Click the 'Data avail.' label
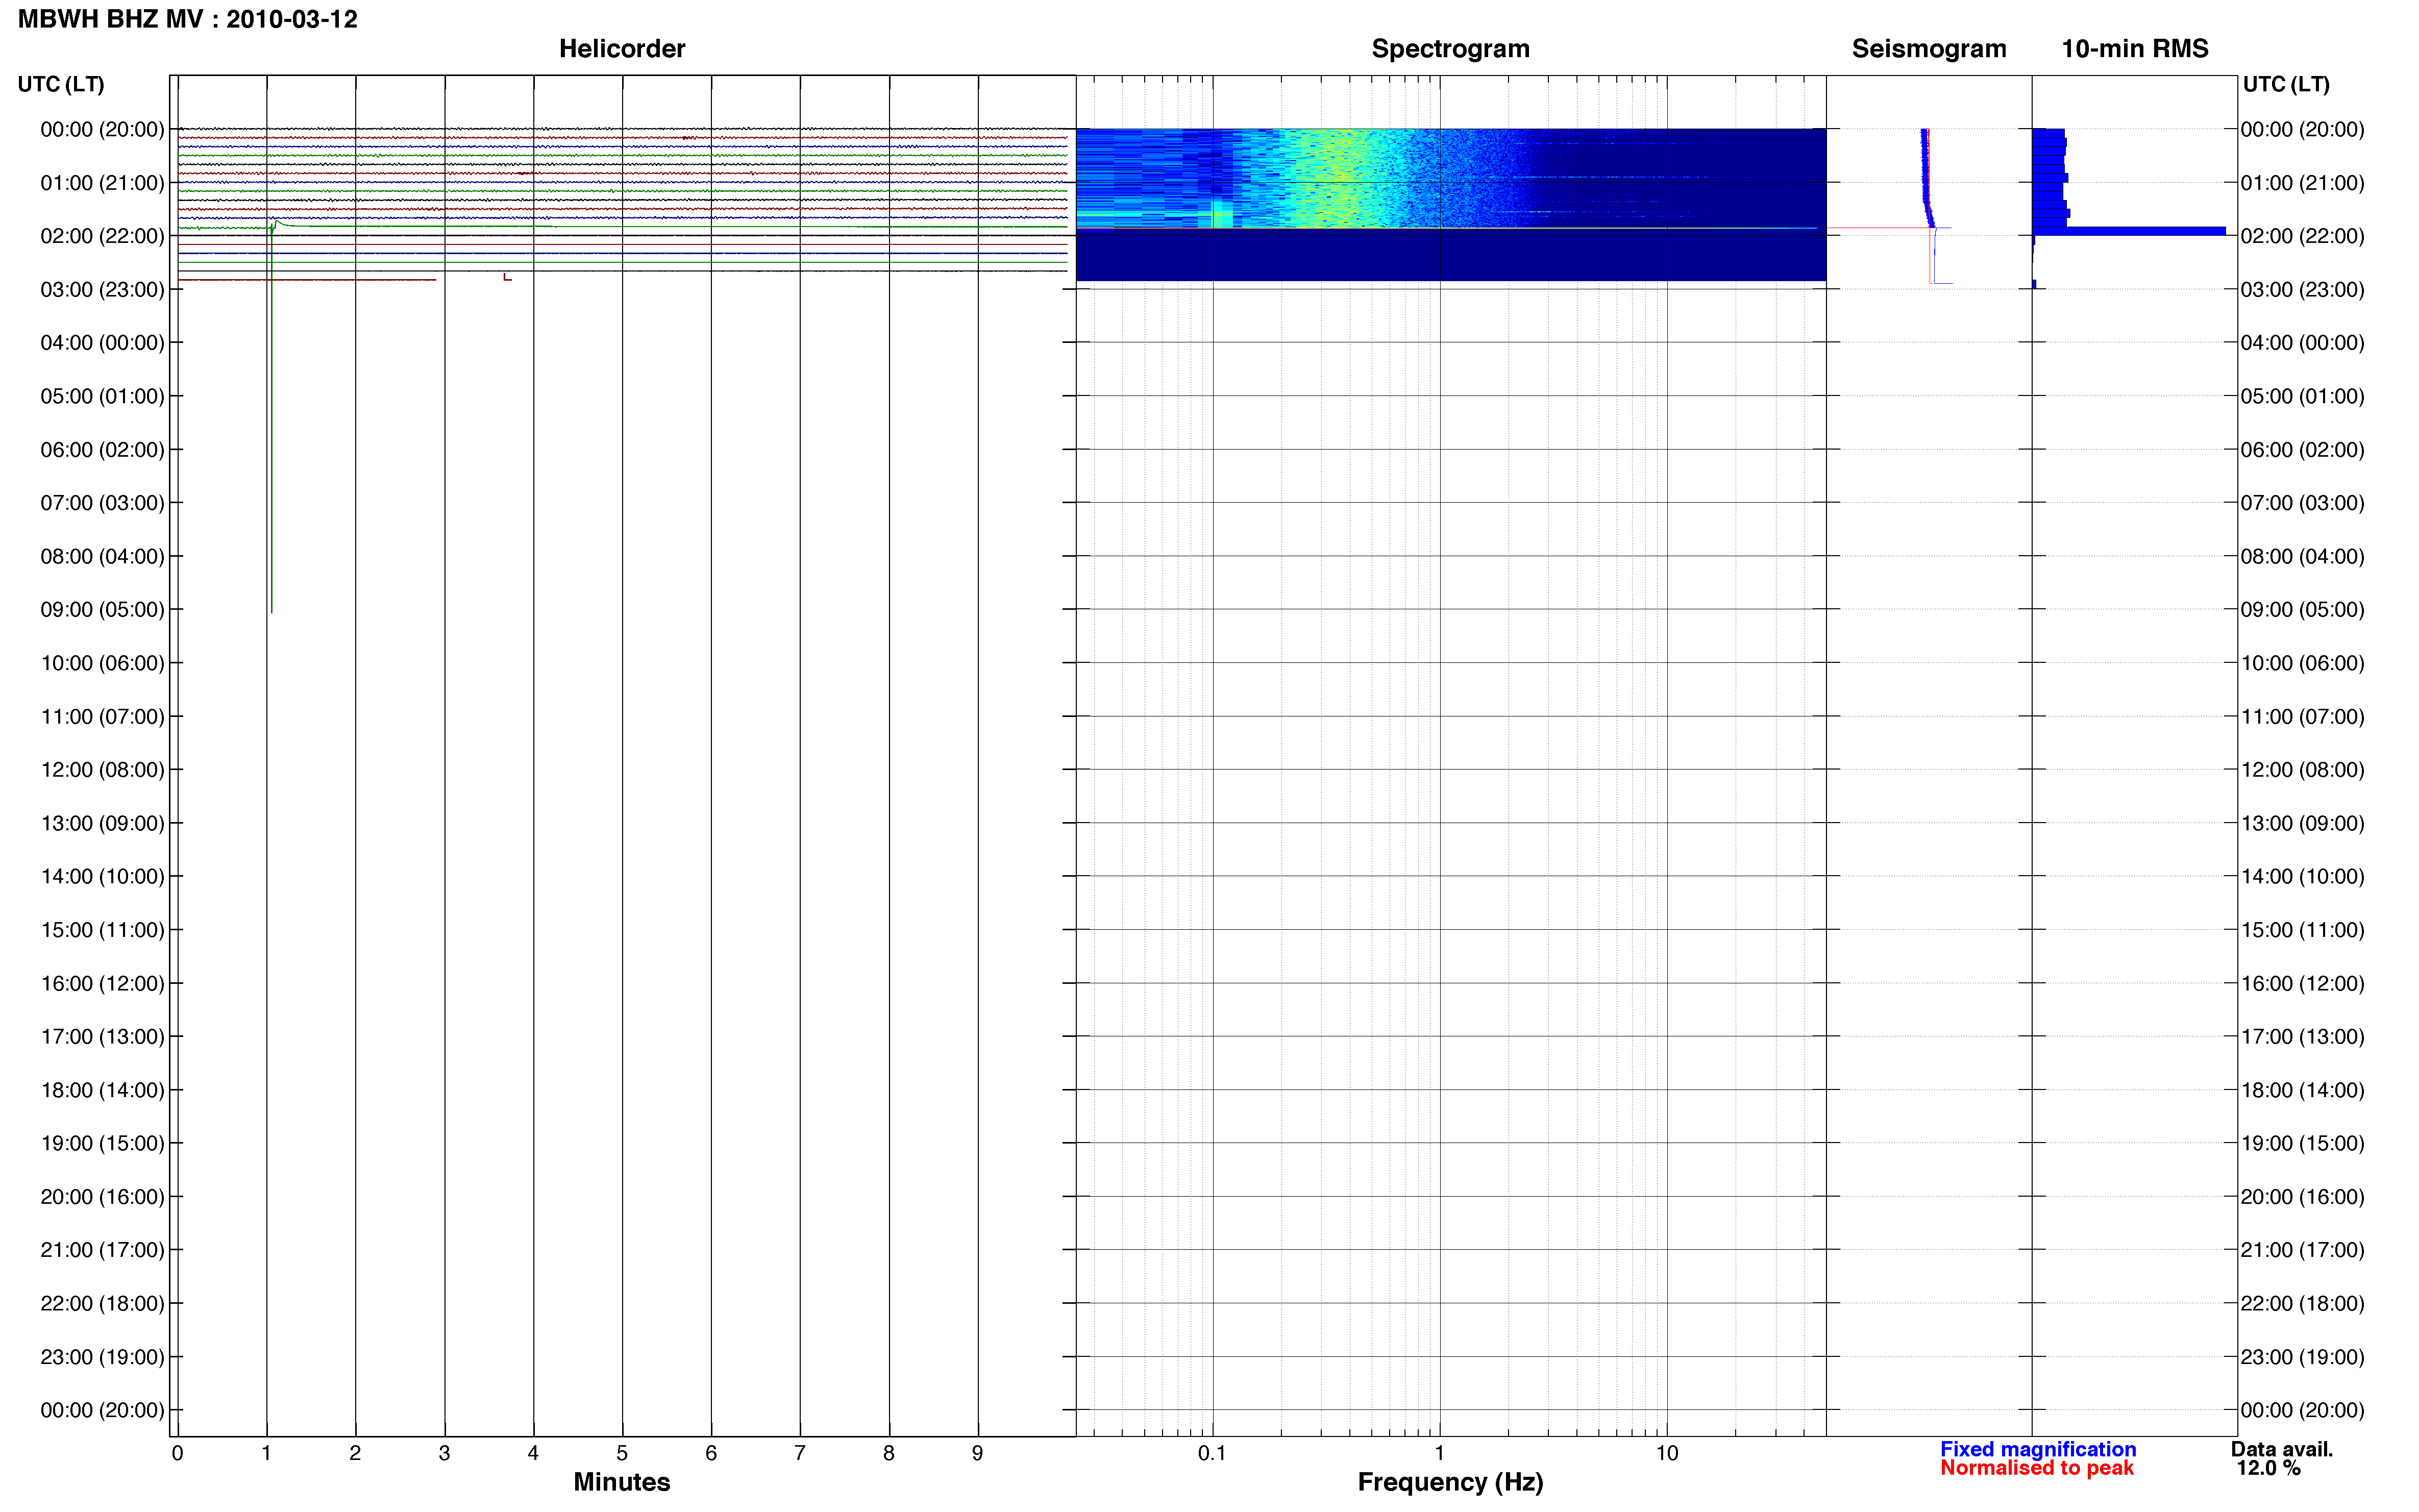This screenshot has width=2419, height=1512. (2281, 1448)
